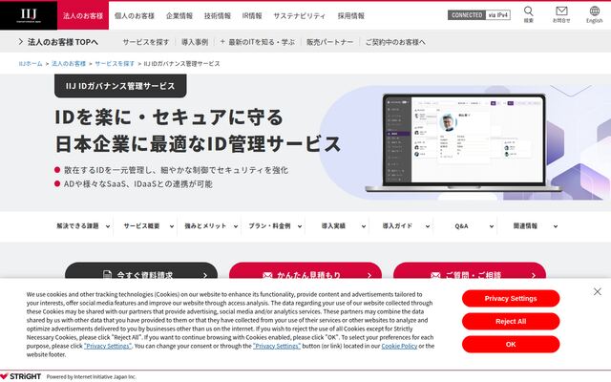
Task: Expand 強みとメリット dropdown
Action: 211,226
